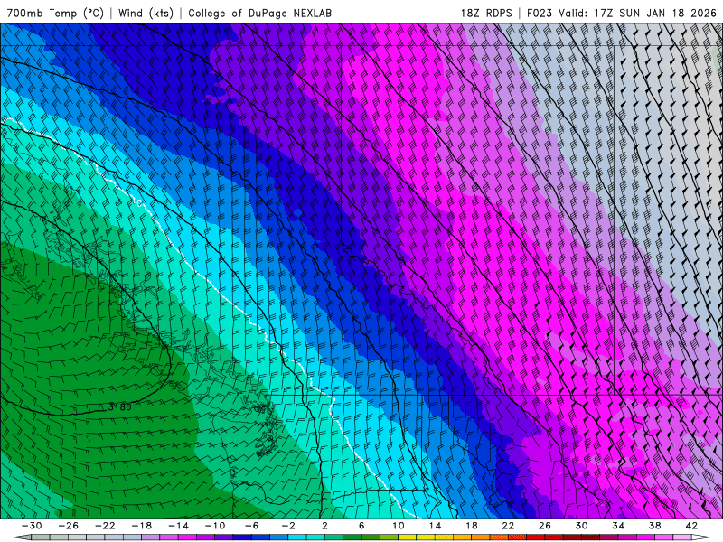Click the '18' legend value
This screenshot has height=542, width=723.
[471, 526]
